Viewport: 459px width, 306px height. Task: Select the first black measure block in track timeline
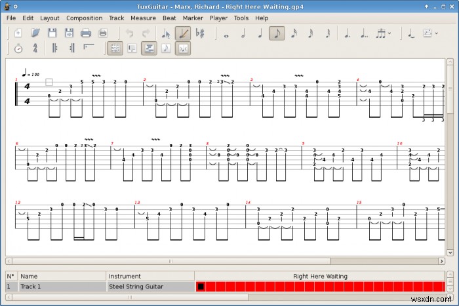point(201,287)
